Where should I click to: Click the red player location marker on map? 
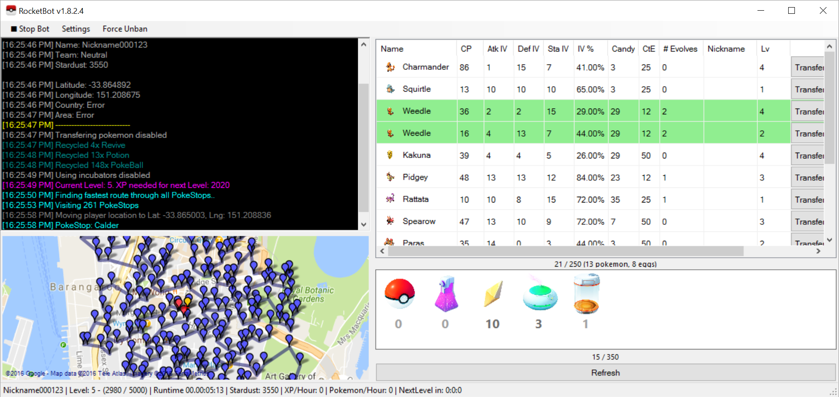[x=179, y=304]
